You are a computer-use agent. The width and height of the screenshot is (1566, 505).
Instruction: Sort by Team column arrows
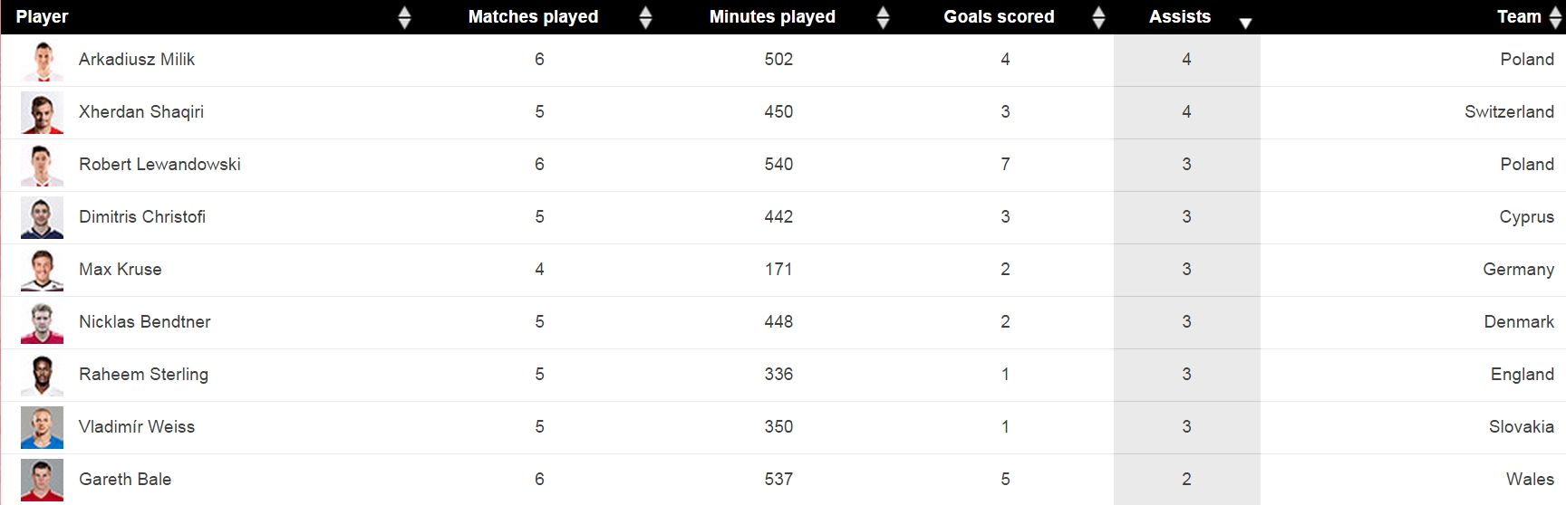(x=1555, y=17)
